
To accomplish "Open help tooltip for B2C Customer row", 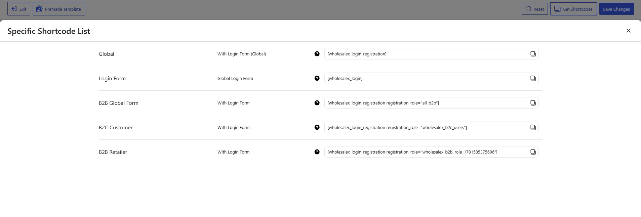I will 317,127.
